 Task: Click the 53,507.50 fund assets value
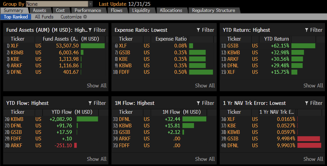(x=67, y=46)
